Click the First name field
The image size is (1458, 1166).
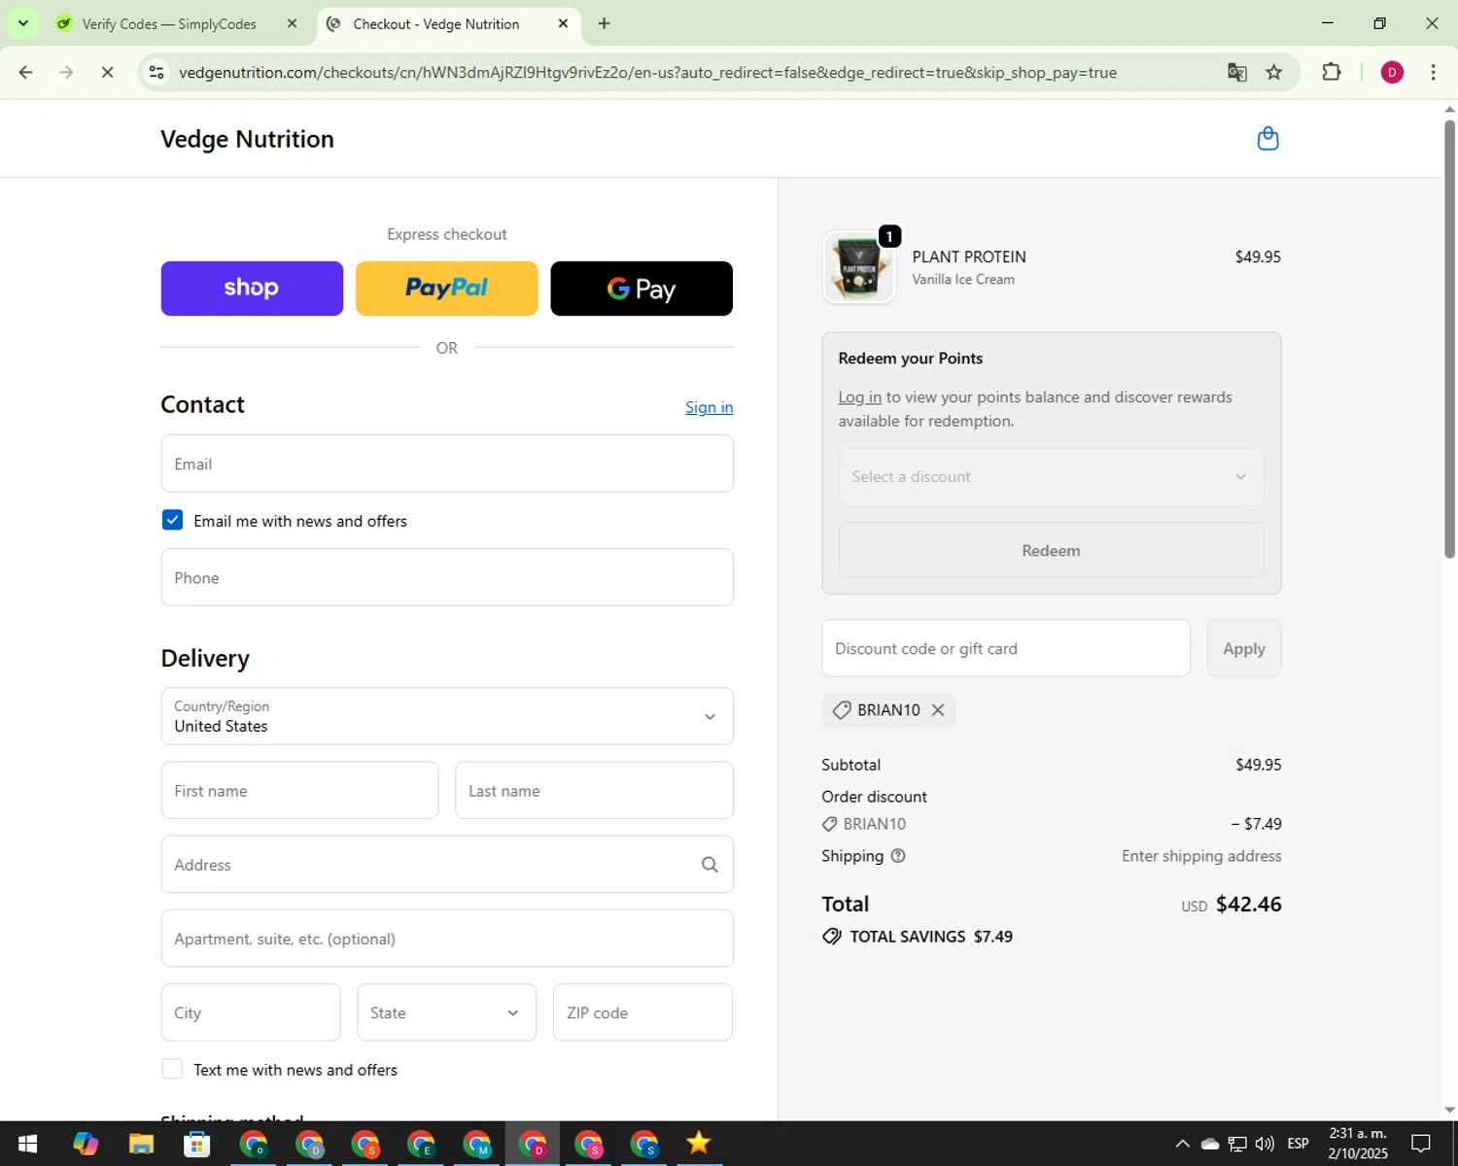coord(299,791)
